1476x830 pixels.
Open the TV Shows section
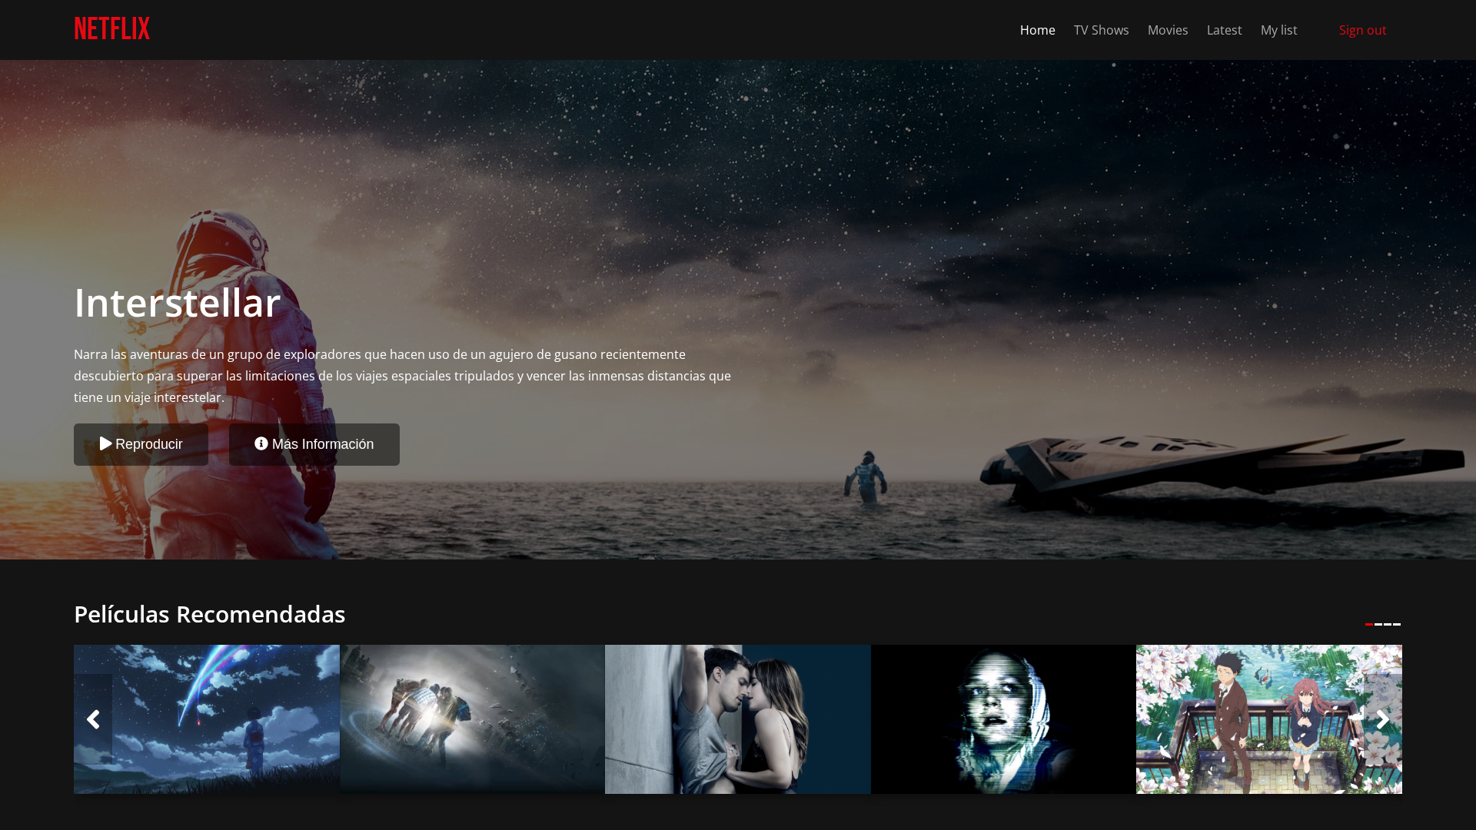1101,30
